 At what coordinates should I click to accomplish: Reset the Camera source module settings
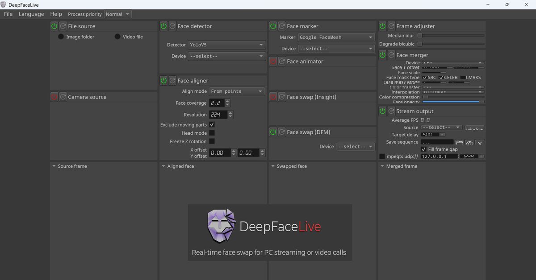(x=63, y=97)
